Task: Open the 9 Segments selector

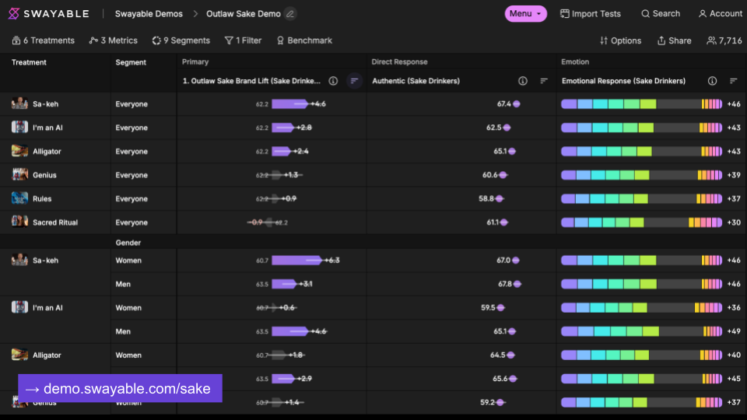Action: [x=181, y=40]
